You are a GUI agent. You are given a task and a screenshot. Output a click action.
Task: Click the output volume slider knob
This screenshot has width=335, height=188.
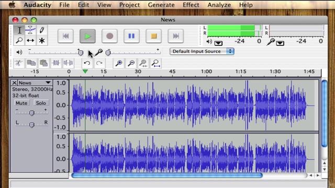click(x=81, y=52)
